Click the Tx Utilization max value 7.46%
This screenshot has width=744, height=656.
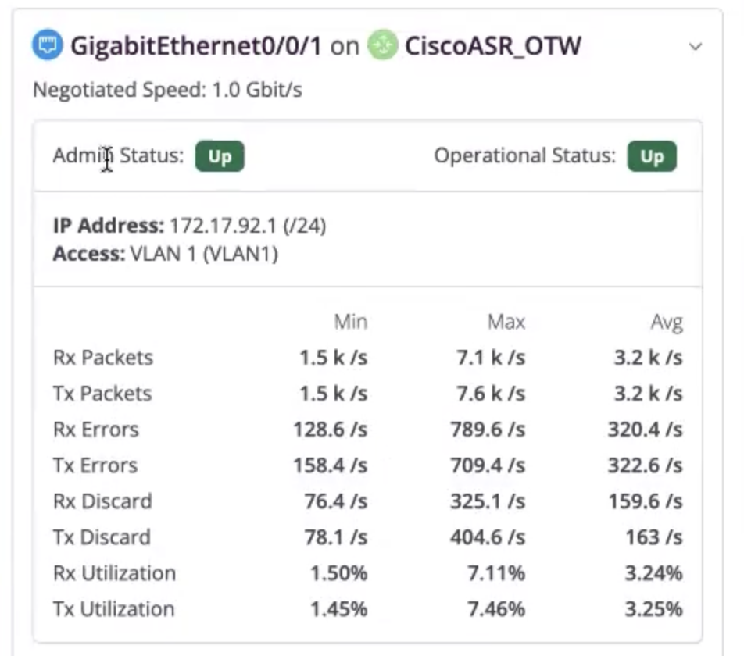coord(495,609)
